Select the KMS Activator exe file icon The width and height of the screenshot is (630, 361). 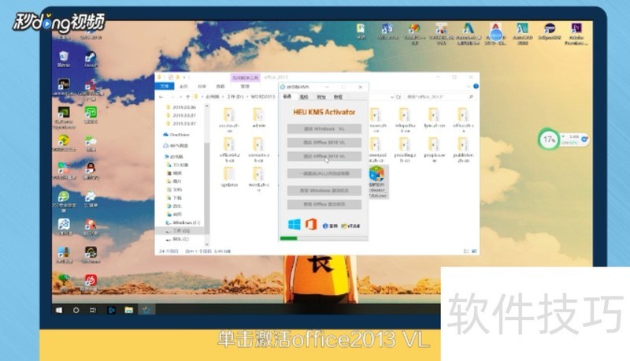(377, 182)
